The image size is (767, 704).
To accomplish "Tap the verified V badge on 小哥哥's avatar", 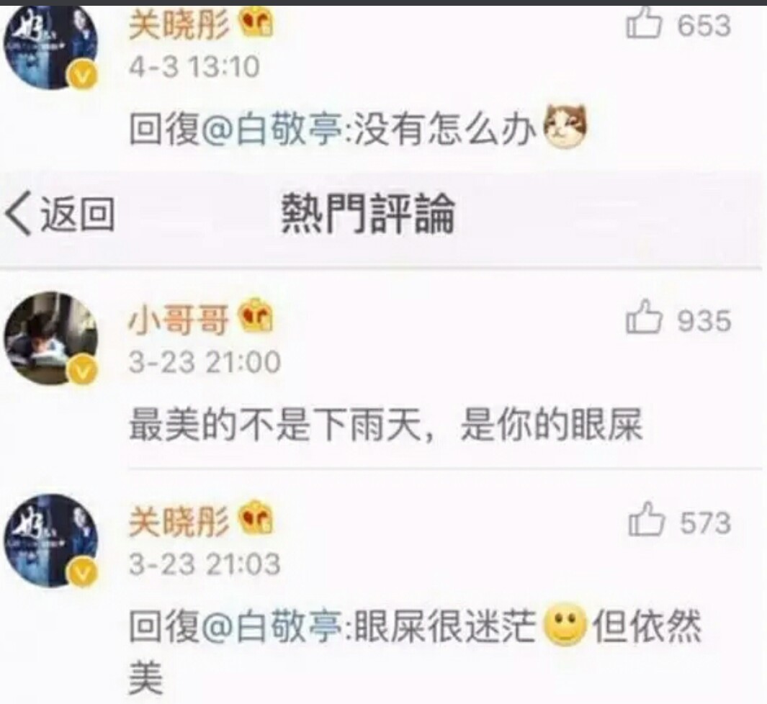I will point(84,372).
